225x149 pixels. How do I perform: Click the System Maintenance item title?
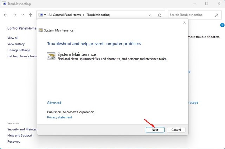[77, 54]
